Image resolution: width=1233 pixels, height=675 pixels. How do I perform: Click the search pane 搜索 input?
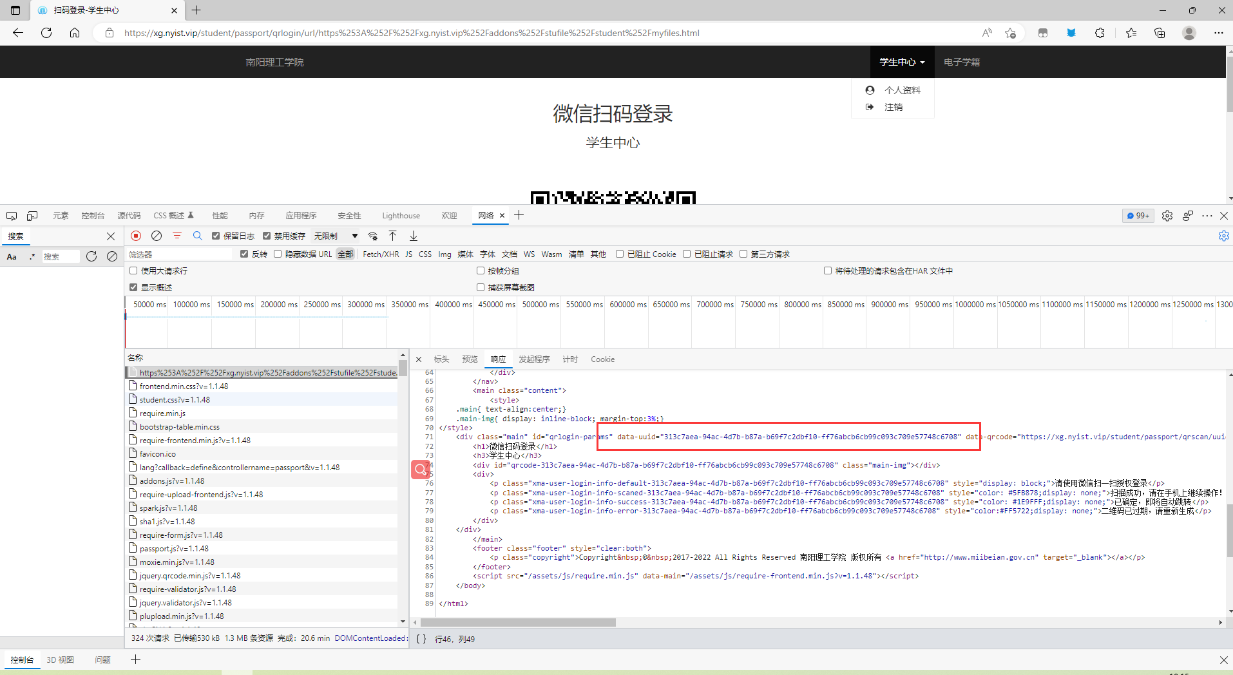61,256
